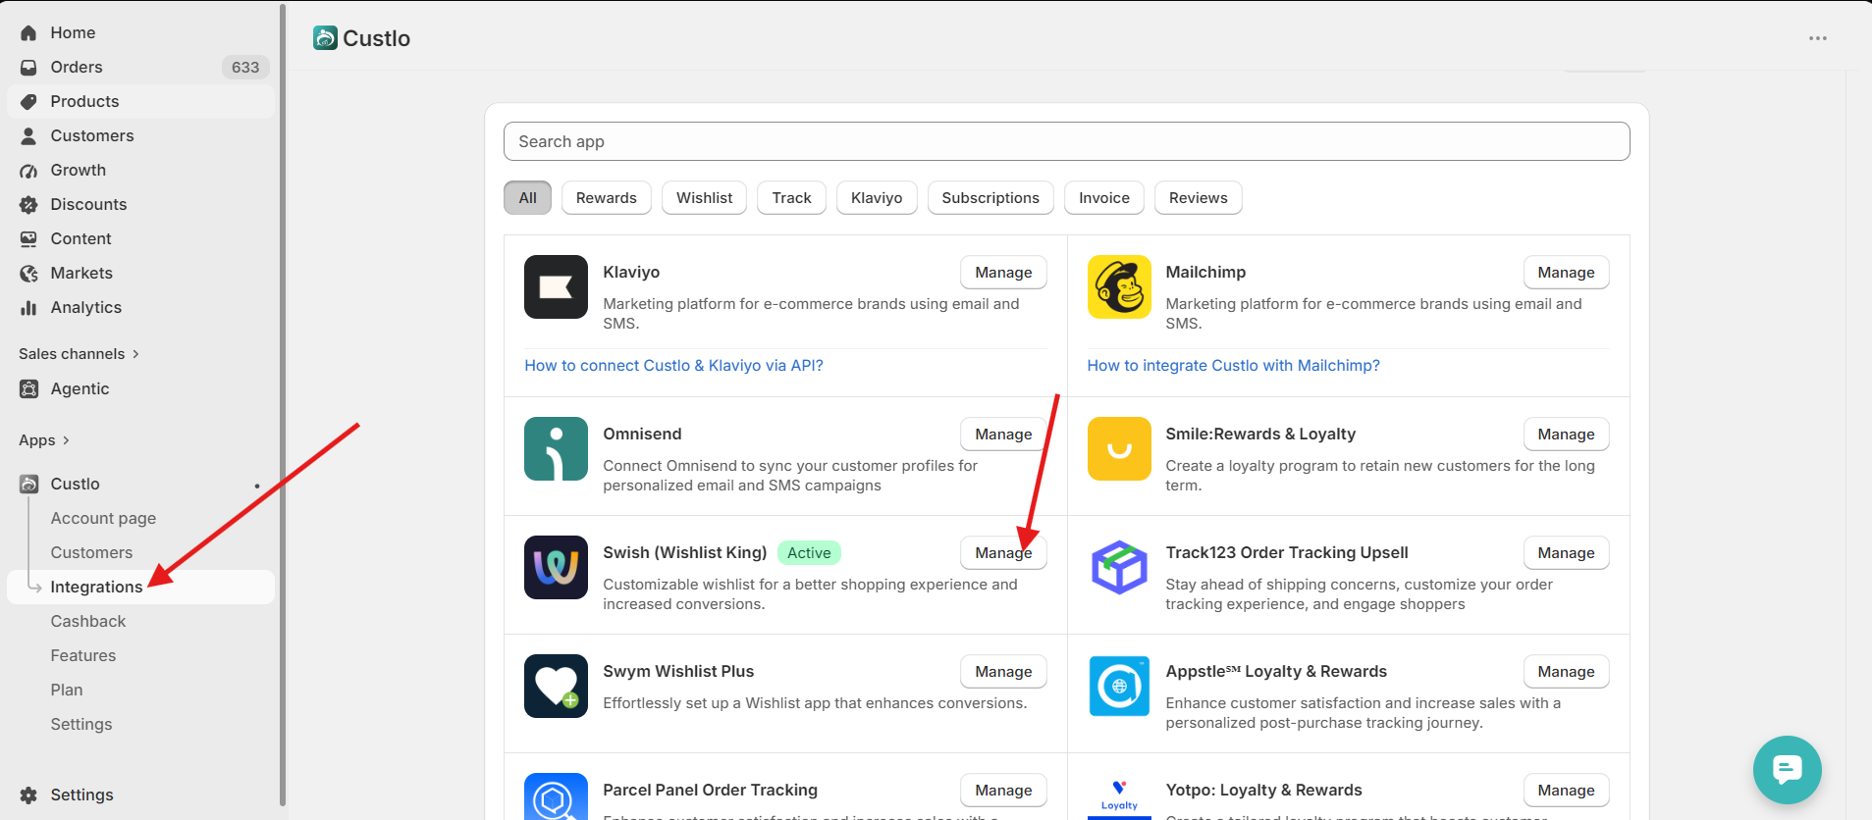Click the Yotpo Loyalty app logo

[x=1119, y=796]
